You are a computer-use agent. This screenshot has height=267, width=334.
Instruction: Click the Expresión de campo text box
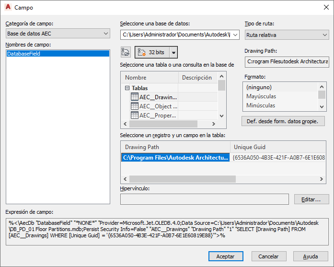[167, 232]
